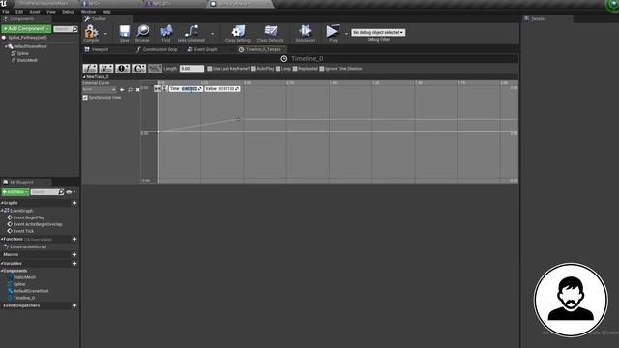The height and width of the screenshot is (348, 619).
Task: Open the Compile options dropdown arrow
Action: 105,34
